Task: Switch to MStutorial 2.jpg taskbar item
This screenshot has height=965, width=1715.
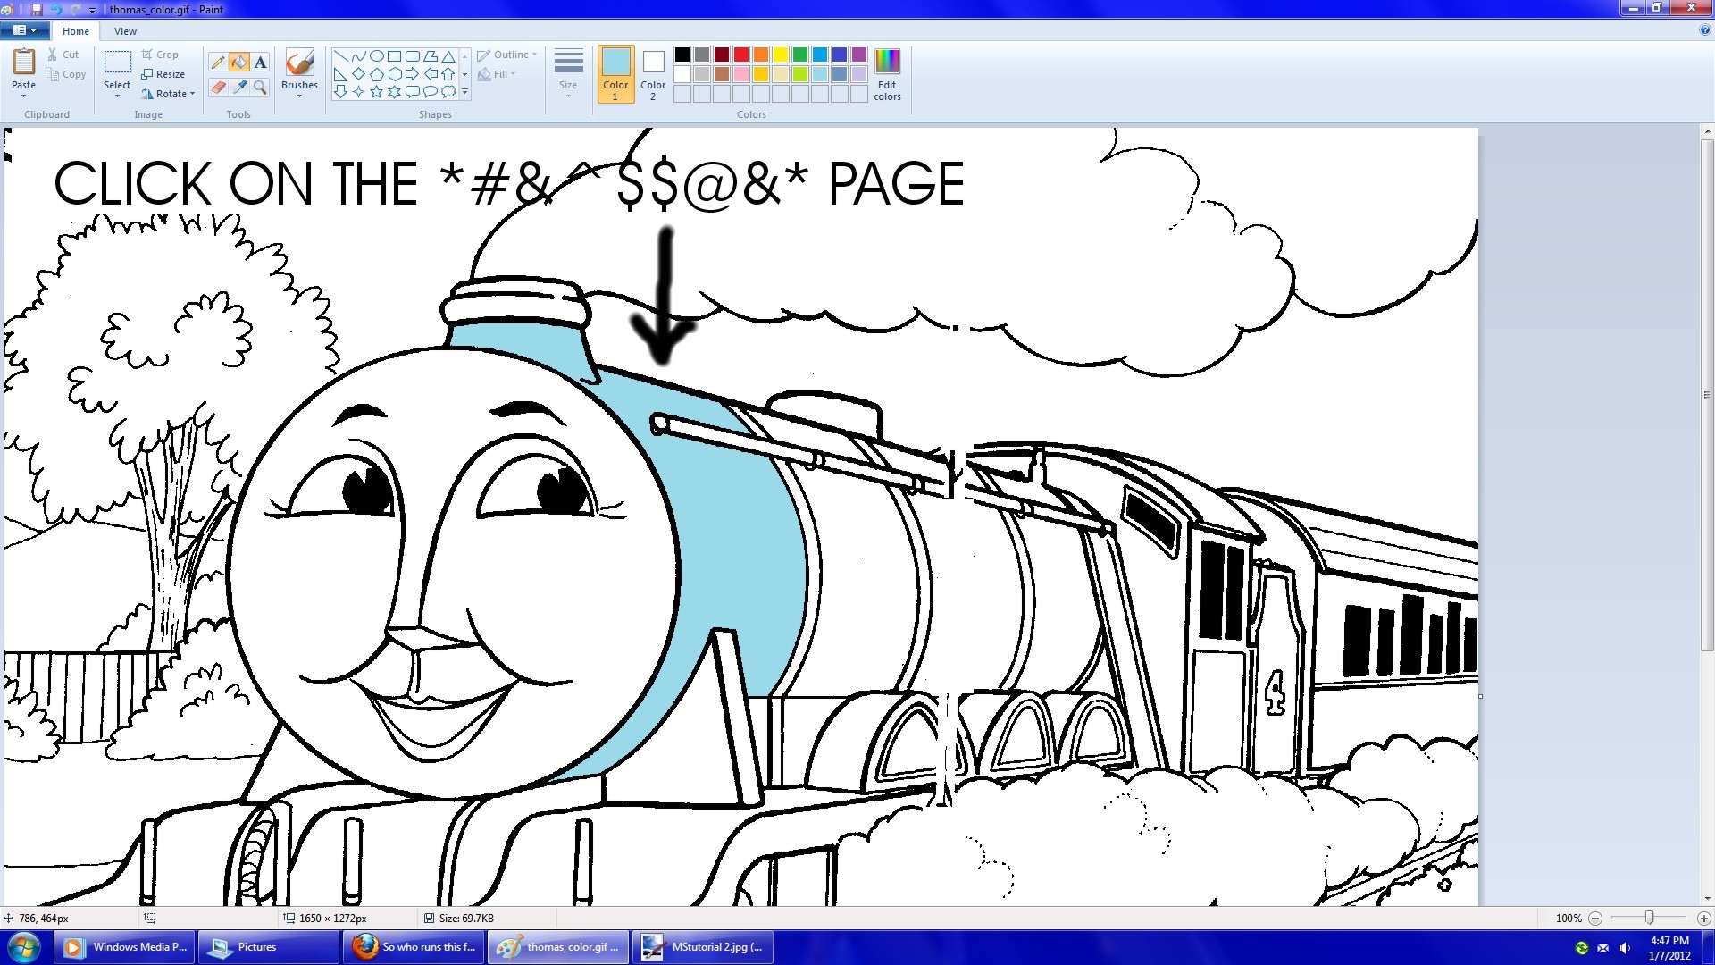Action: tap(703, 947)
